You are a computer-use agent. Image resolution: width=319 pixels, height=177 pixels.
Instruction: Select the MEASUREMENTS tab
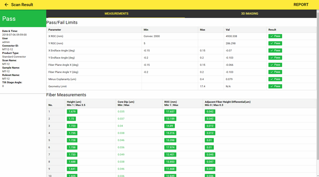(x=116, y=13)
